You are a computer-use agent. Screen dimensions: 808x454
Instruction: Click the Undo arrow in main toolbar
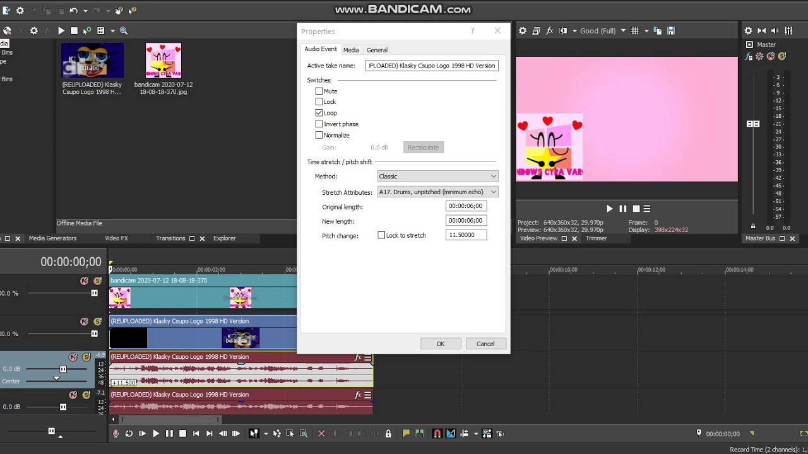pyautogui.click(x=73, y=11)
